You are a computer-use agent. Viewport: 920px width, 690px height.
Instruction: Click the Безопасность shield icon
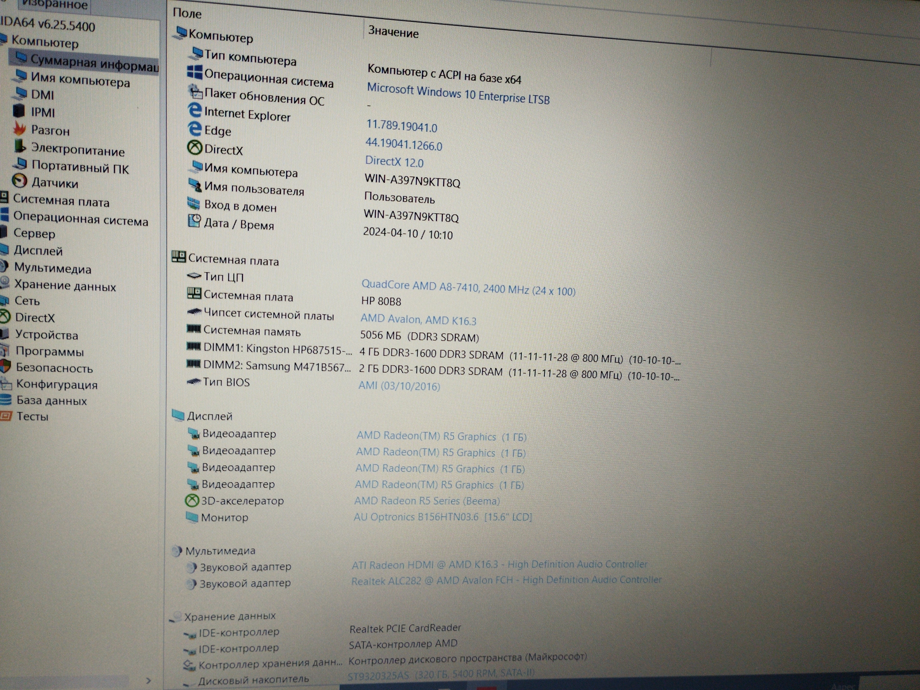5,367
